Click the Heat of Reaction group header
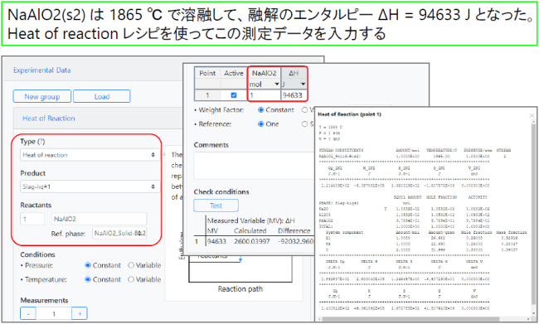The image size is (539, 324). [48, 118]
